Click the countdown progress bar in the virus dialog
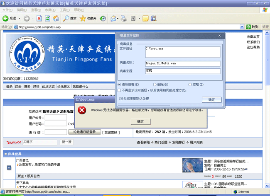270x196 pixels. click(170, 104)
